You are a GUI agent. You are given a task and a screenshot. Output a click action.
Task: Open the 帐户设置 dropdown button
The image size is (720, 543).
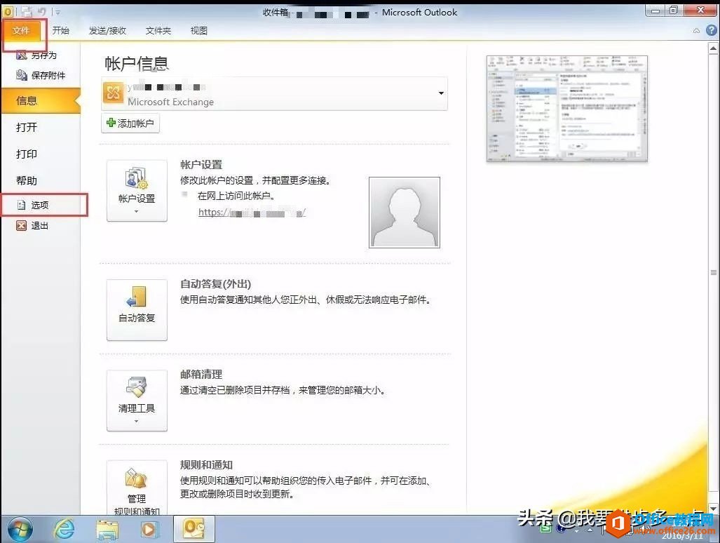coord(137,191)
